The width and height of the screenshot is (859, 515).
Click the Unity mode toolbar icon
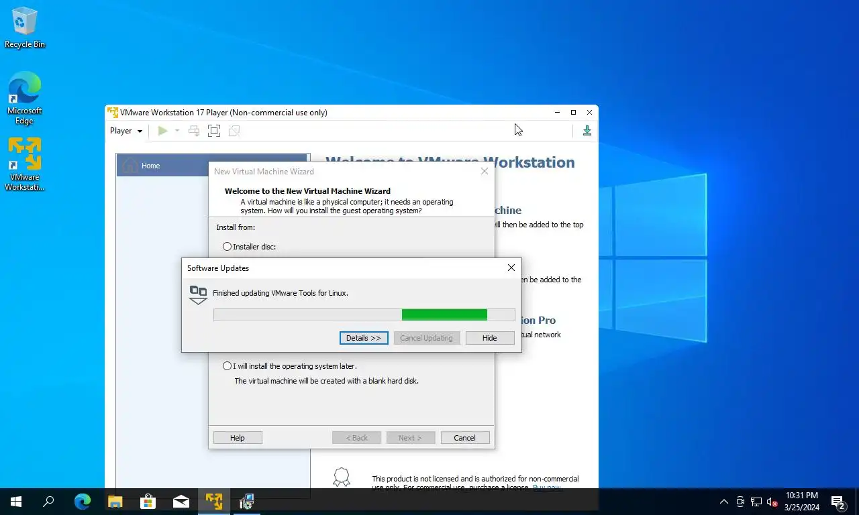coord(234,131)
